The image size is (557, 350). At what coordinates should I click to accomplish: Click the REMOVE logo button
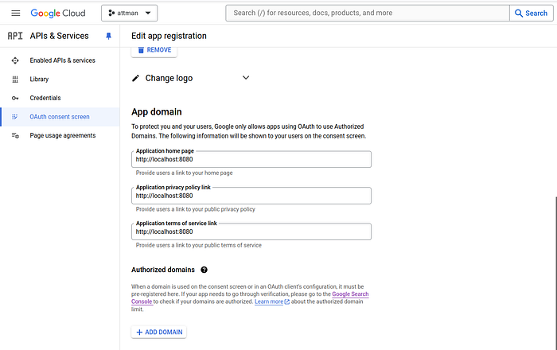[x=154, y=50]
